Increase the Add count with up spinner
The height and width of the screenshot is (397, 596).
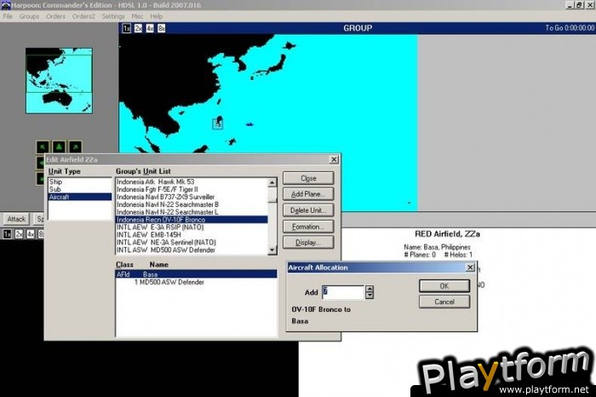tap(370, 289)
